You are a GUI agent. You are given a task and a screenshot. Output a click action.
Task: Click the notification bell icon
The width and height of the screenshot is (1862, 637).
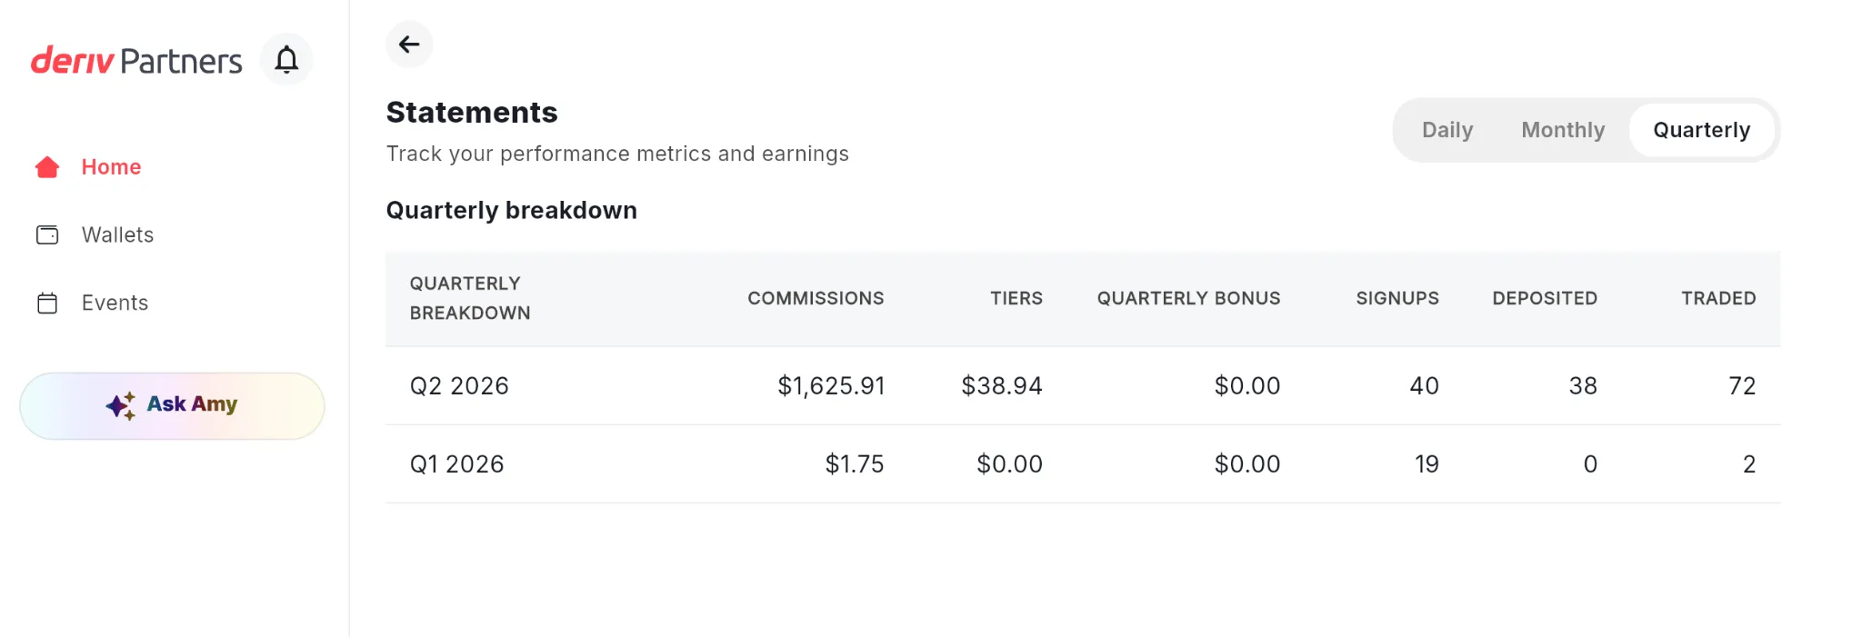(x=286, y=60)
